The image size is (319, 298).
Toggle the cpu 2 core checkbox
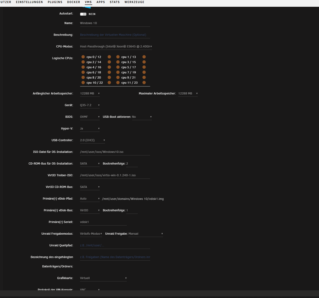(x=83, y=62)
